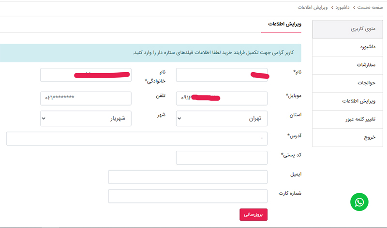Click into the آدرس (address) field
387x228 pixels.
137,138
